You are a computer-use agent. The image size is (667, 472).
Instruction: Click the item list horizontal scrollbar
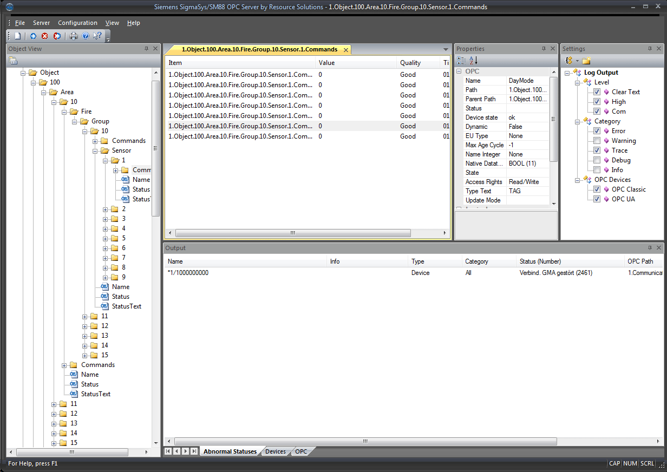292,233
